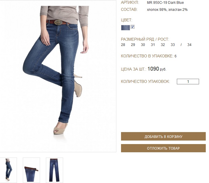209x183 pixels.
Task: Click the КОЛИЧЕСТВО В УПАКОВКЕ label
Action: point(147,56)
